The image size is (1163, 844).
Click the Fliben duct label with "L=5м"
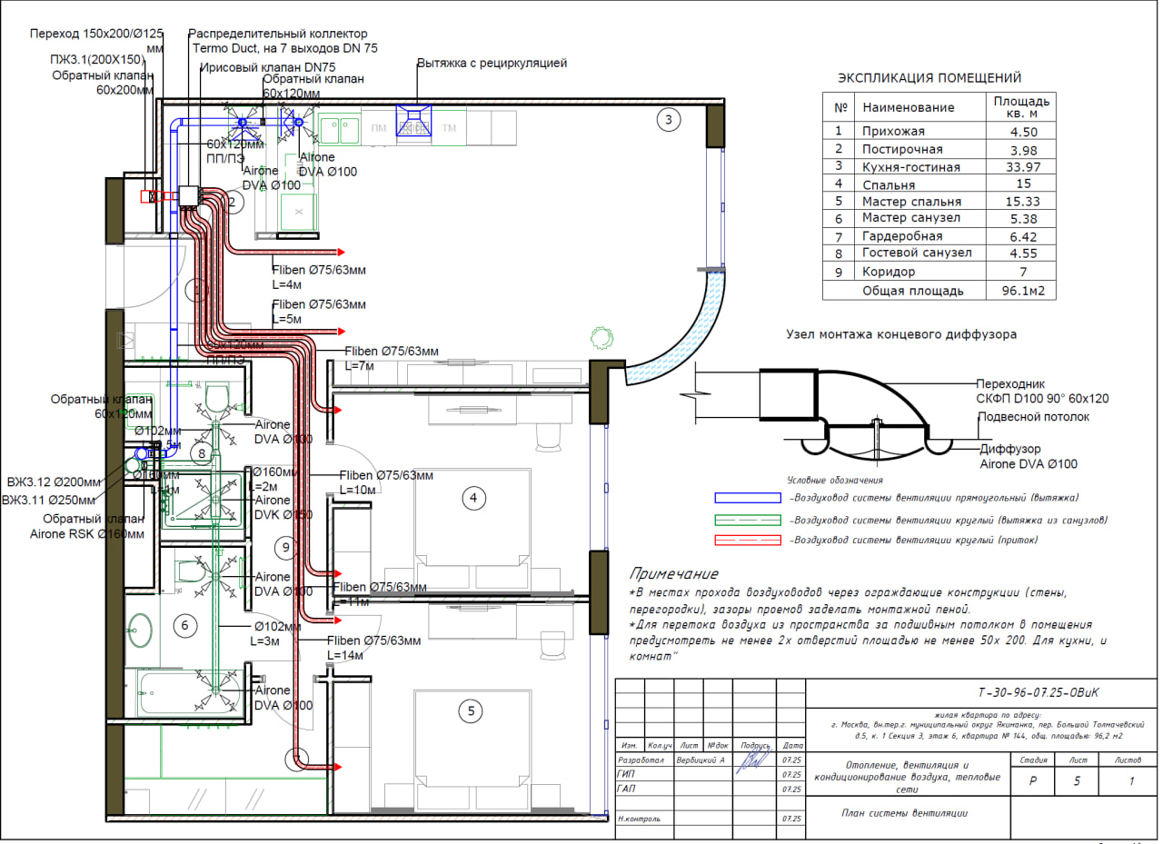(x=319, y=312)
